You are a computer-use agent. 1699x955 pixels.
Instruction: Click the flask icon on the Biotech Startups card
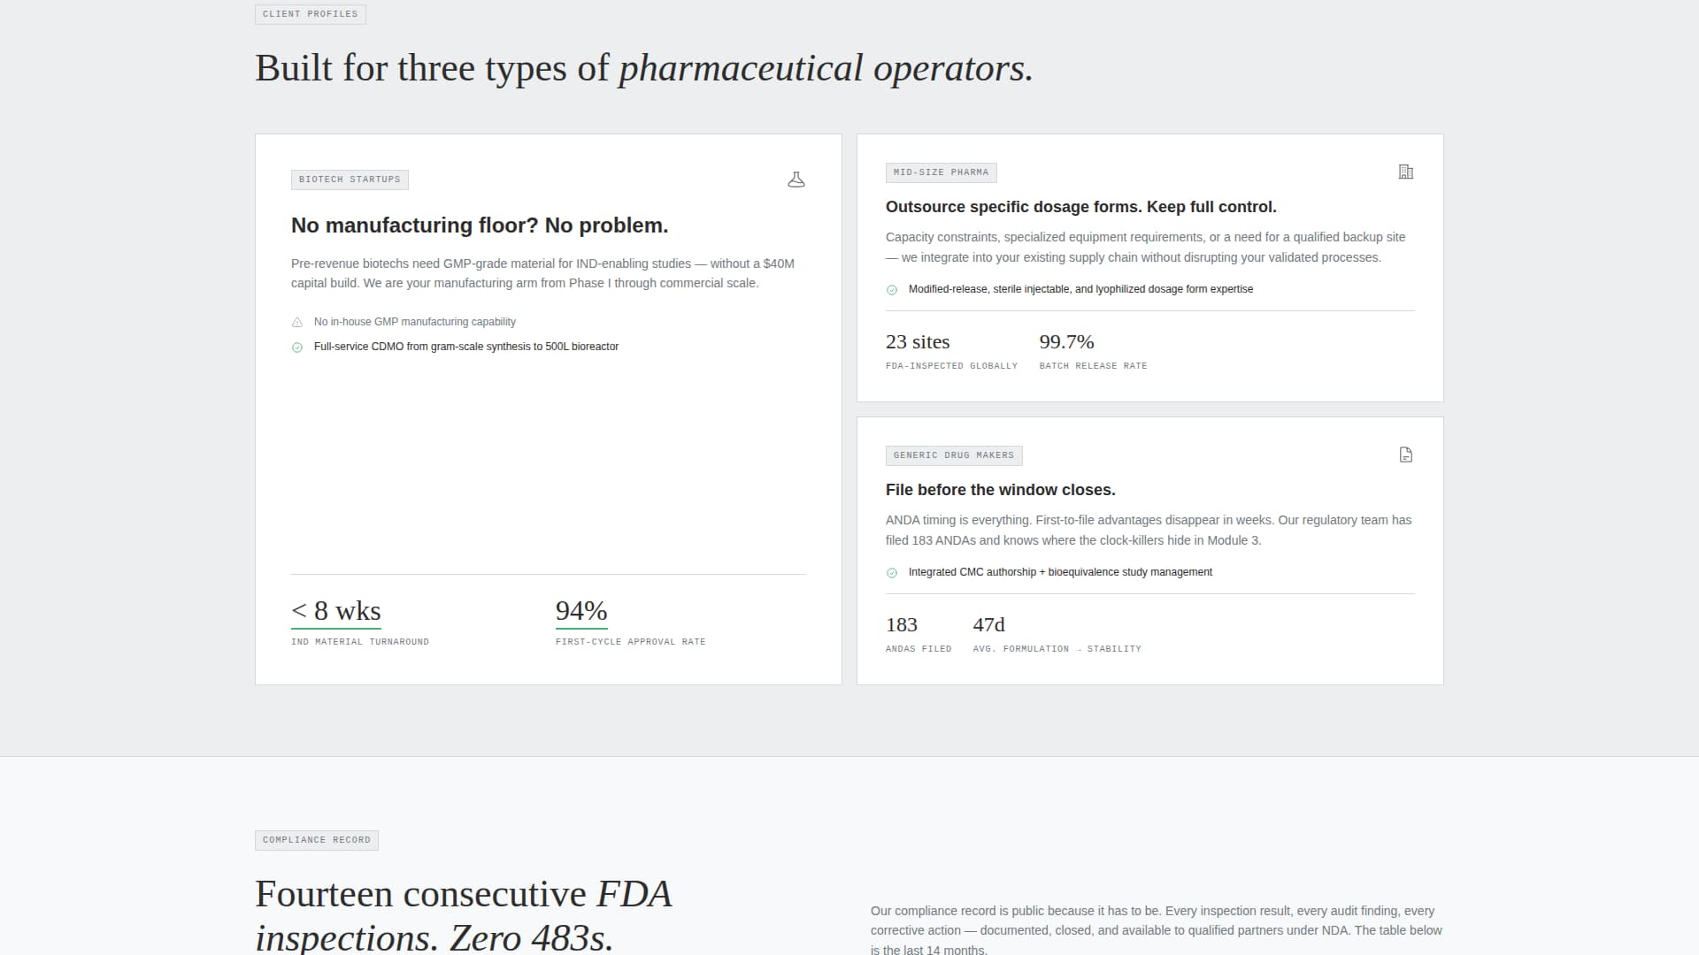coord(796,179)
